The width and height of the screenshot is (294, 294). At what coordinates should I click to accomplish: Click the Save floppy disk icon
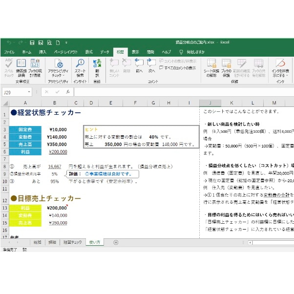point(32,43)
